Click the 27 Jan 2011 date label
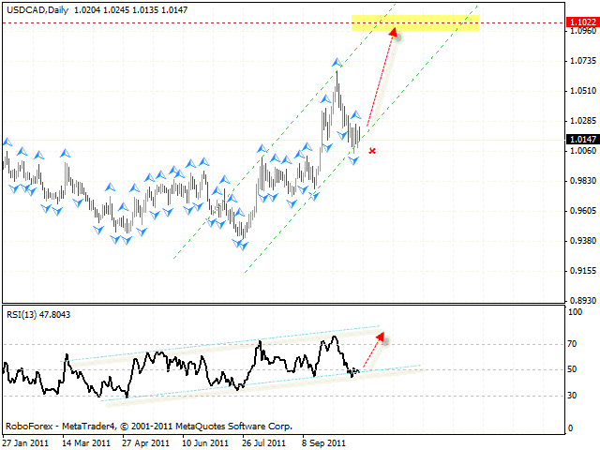 25,442
